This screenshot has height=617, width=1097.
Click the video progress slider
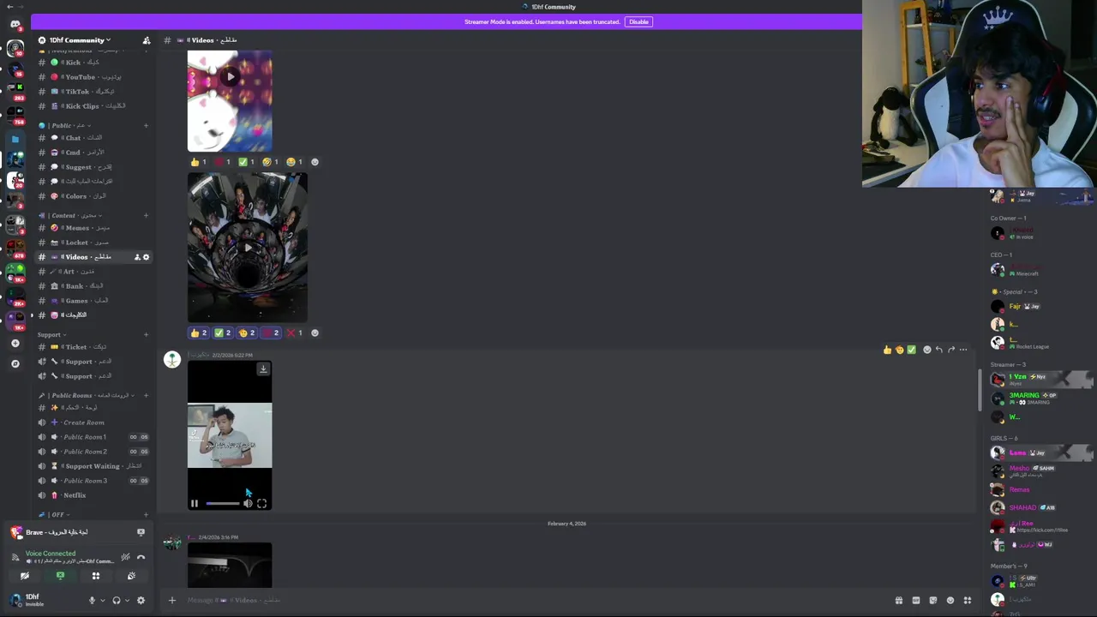point(223,504)
